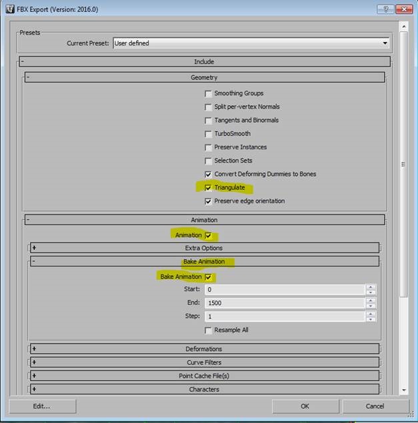This screenshot has height=423, width=418.
Task: Uncheck Preserve edge orientation
Action: [208, 201]
